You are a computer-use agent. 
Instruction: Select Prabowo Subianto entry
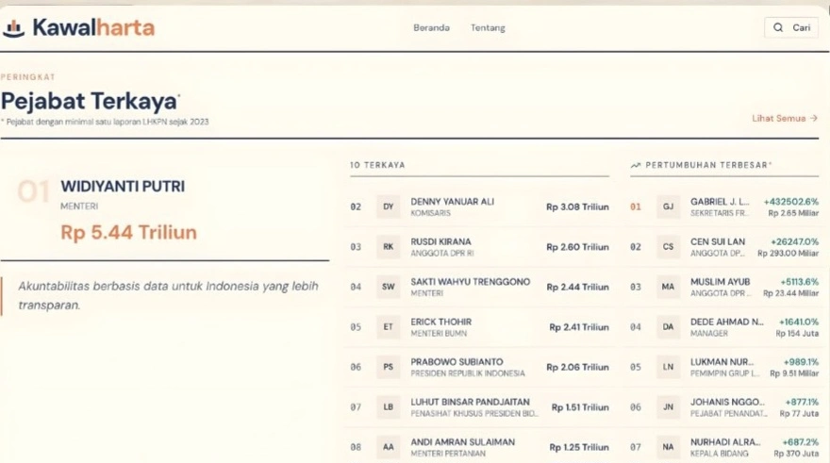pyautogui.click(x=479, y=367)
